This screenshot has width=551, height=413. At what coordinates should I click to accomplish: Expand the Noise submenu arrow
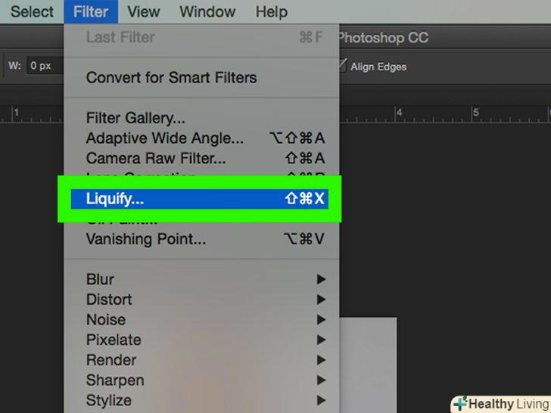pyautogui.click(x=322, y=320)
